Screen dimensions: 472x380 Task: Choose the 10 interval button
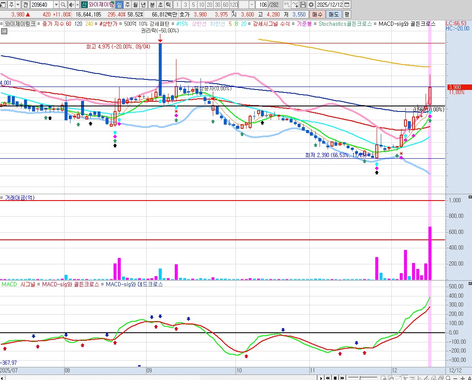tap(202, 5)
